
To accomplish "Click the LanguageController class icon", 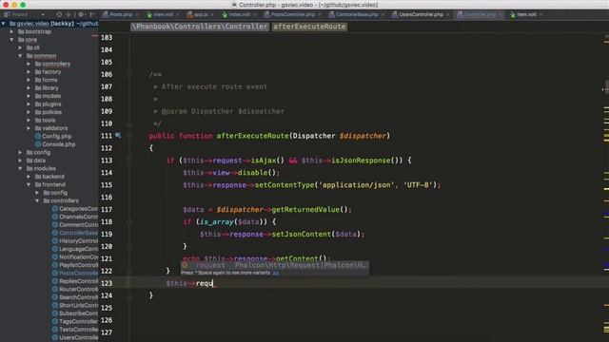I will (x=55, y=249).
